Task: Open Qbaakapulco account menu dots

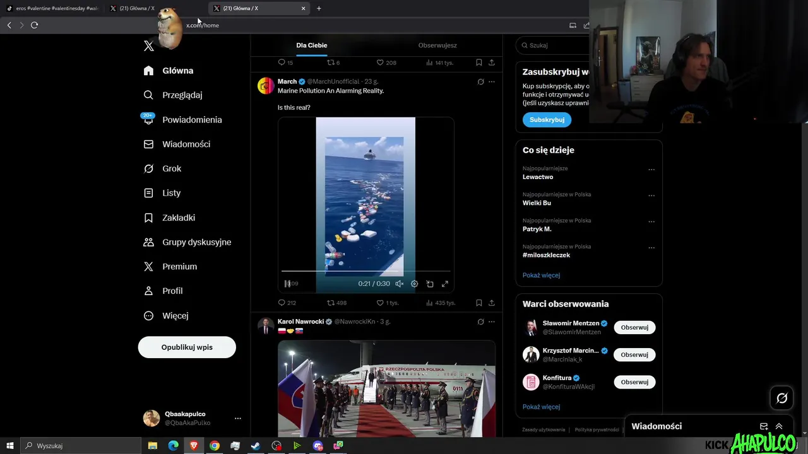Action: click(238, 418)
